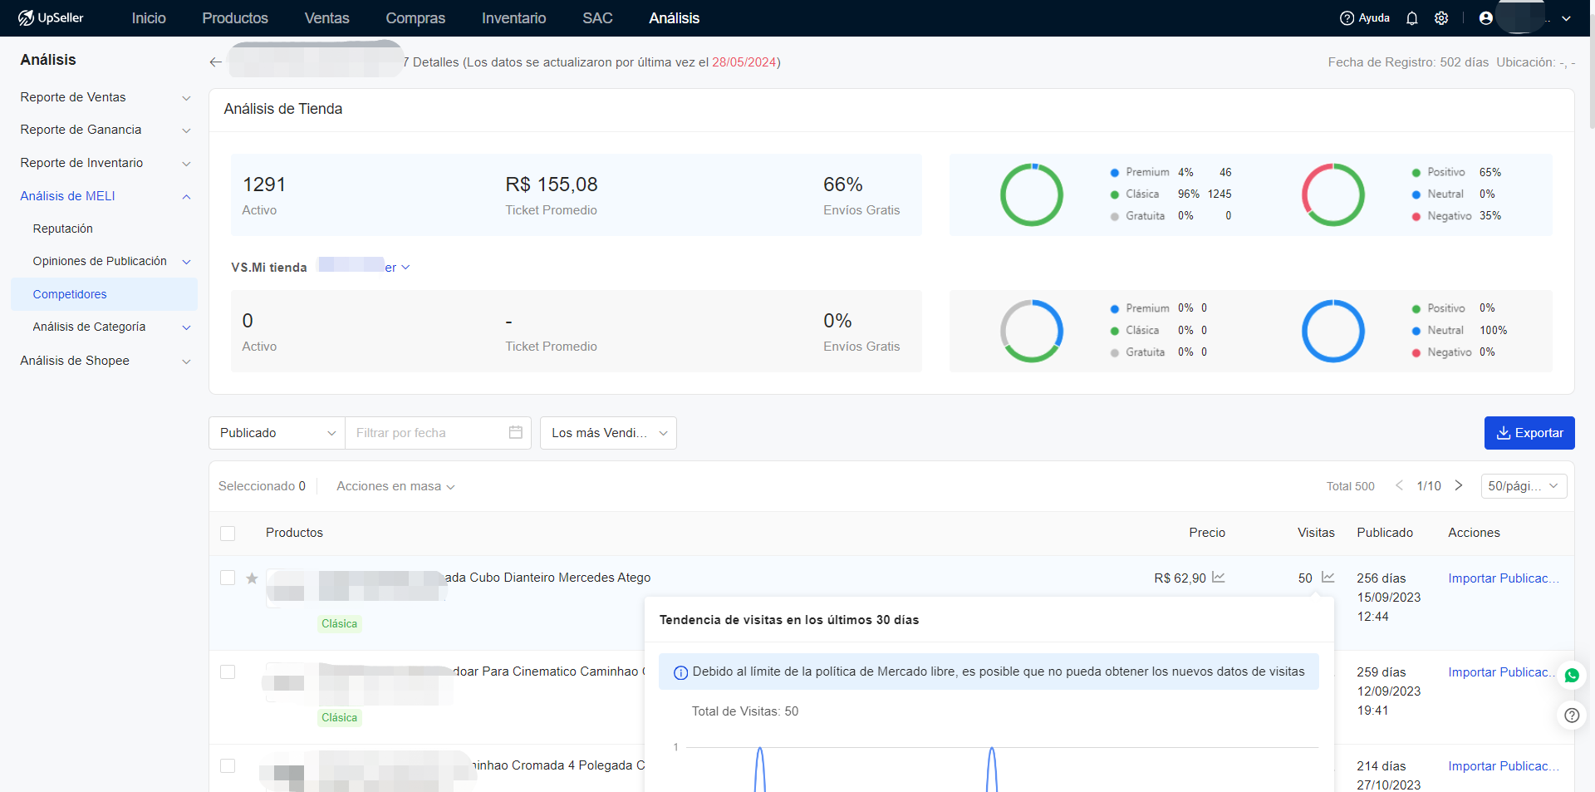The width and height of the screenshot is (1595, 792).
Task: Click the Exportar button
Action: [1529, 433]
